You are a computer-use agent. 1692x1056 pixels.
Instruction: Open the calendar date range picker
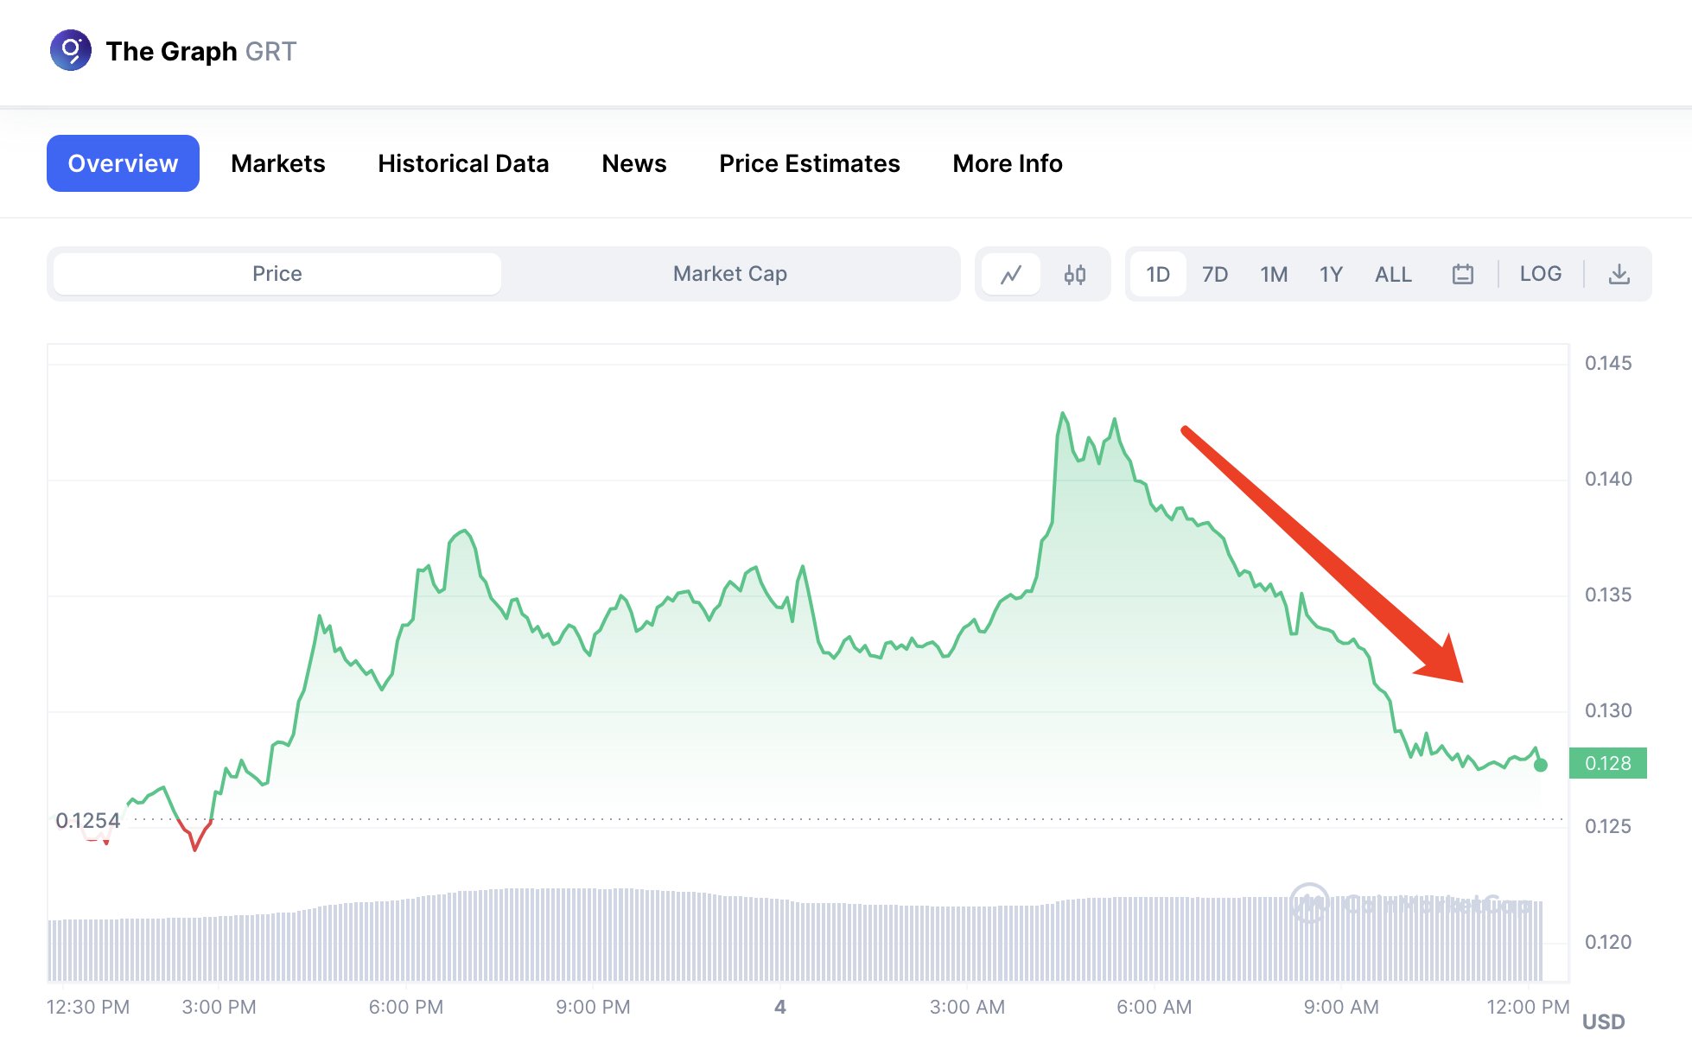[1462, 275]
